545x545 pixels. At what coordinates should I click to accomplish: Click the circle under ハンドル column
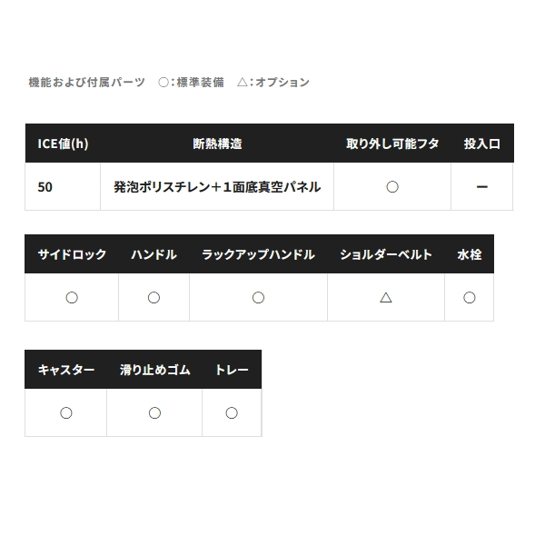coord(154,298)
